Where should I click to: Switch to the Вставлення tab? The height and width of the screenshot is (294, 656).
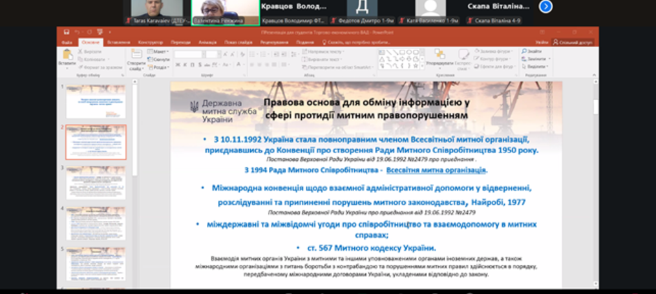click(x=118, y=42)
